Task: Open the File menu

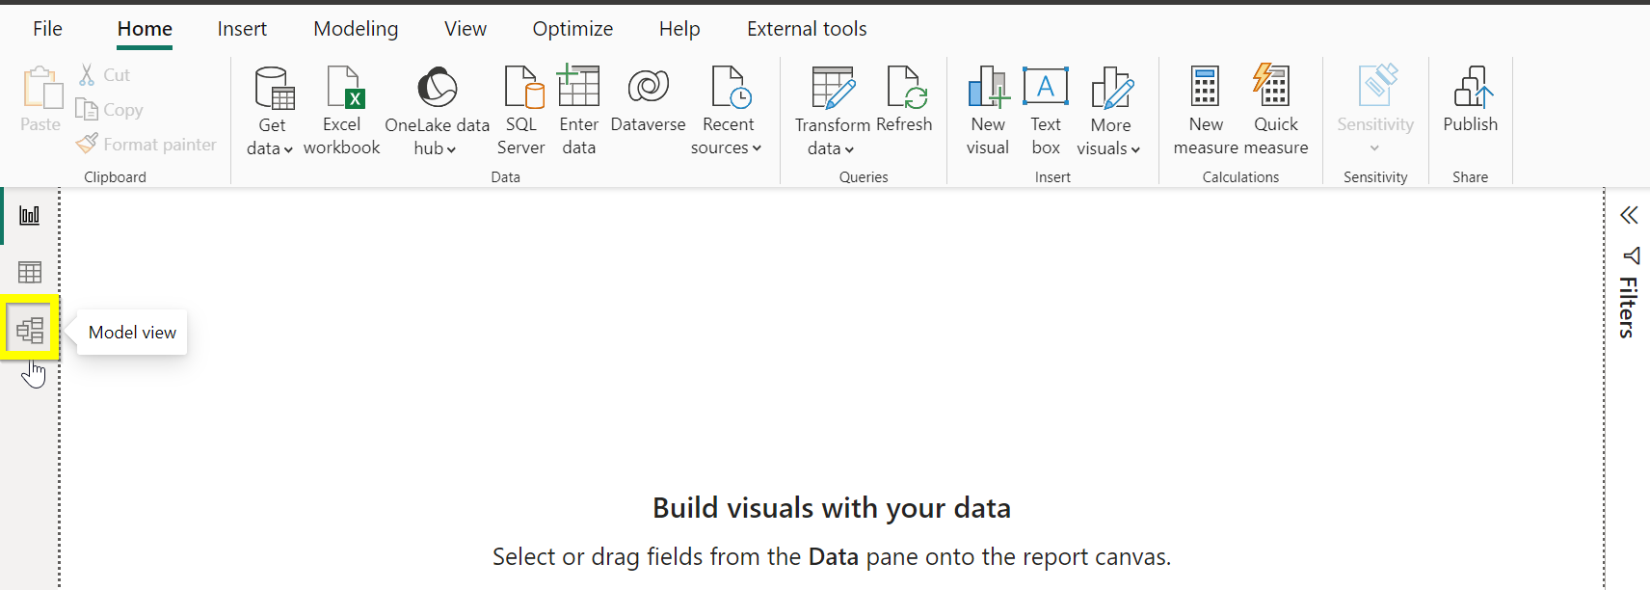Action: [x=47, y=29]
